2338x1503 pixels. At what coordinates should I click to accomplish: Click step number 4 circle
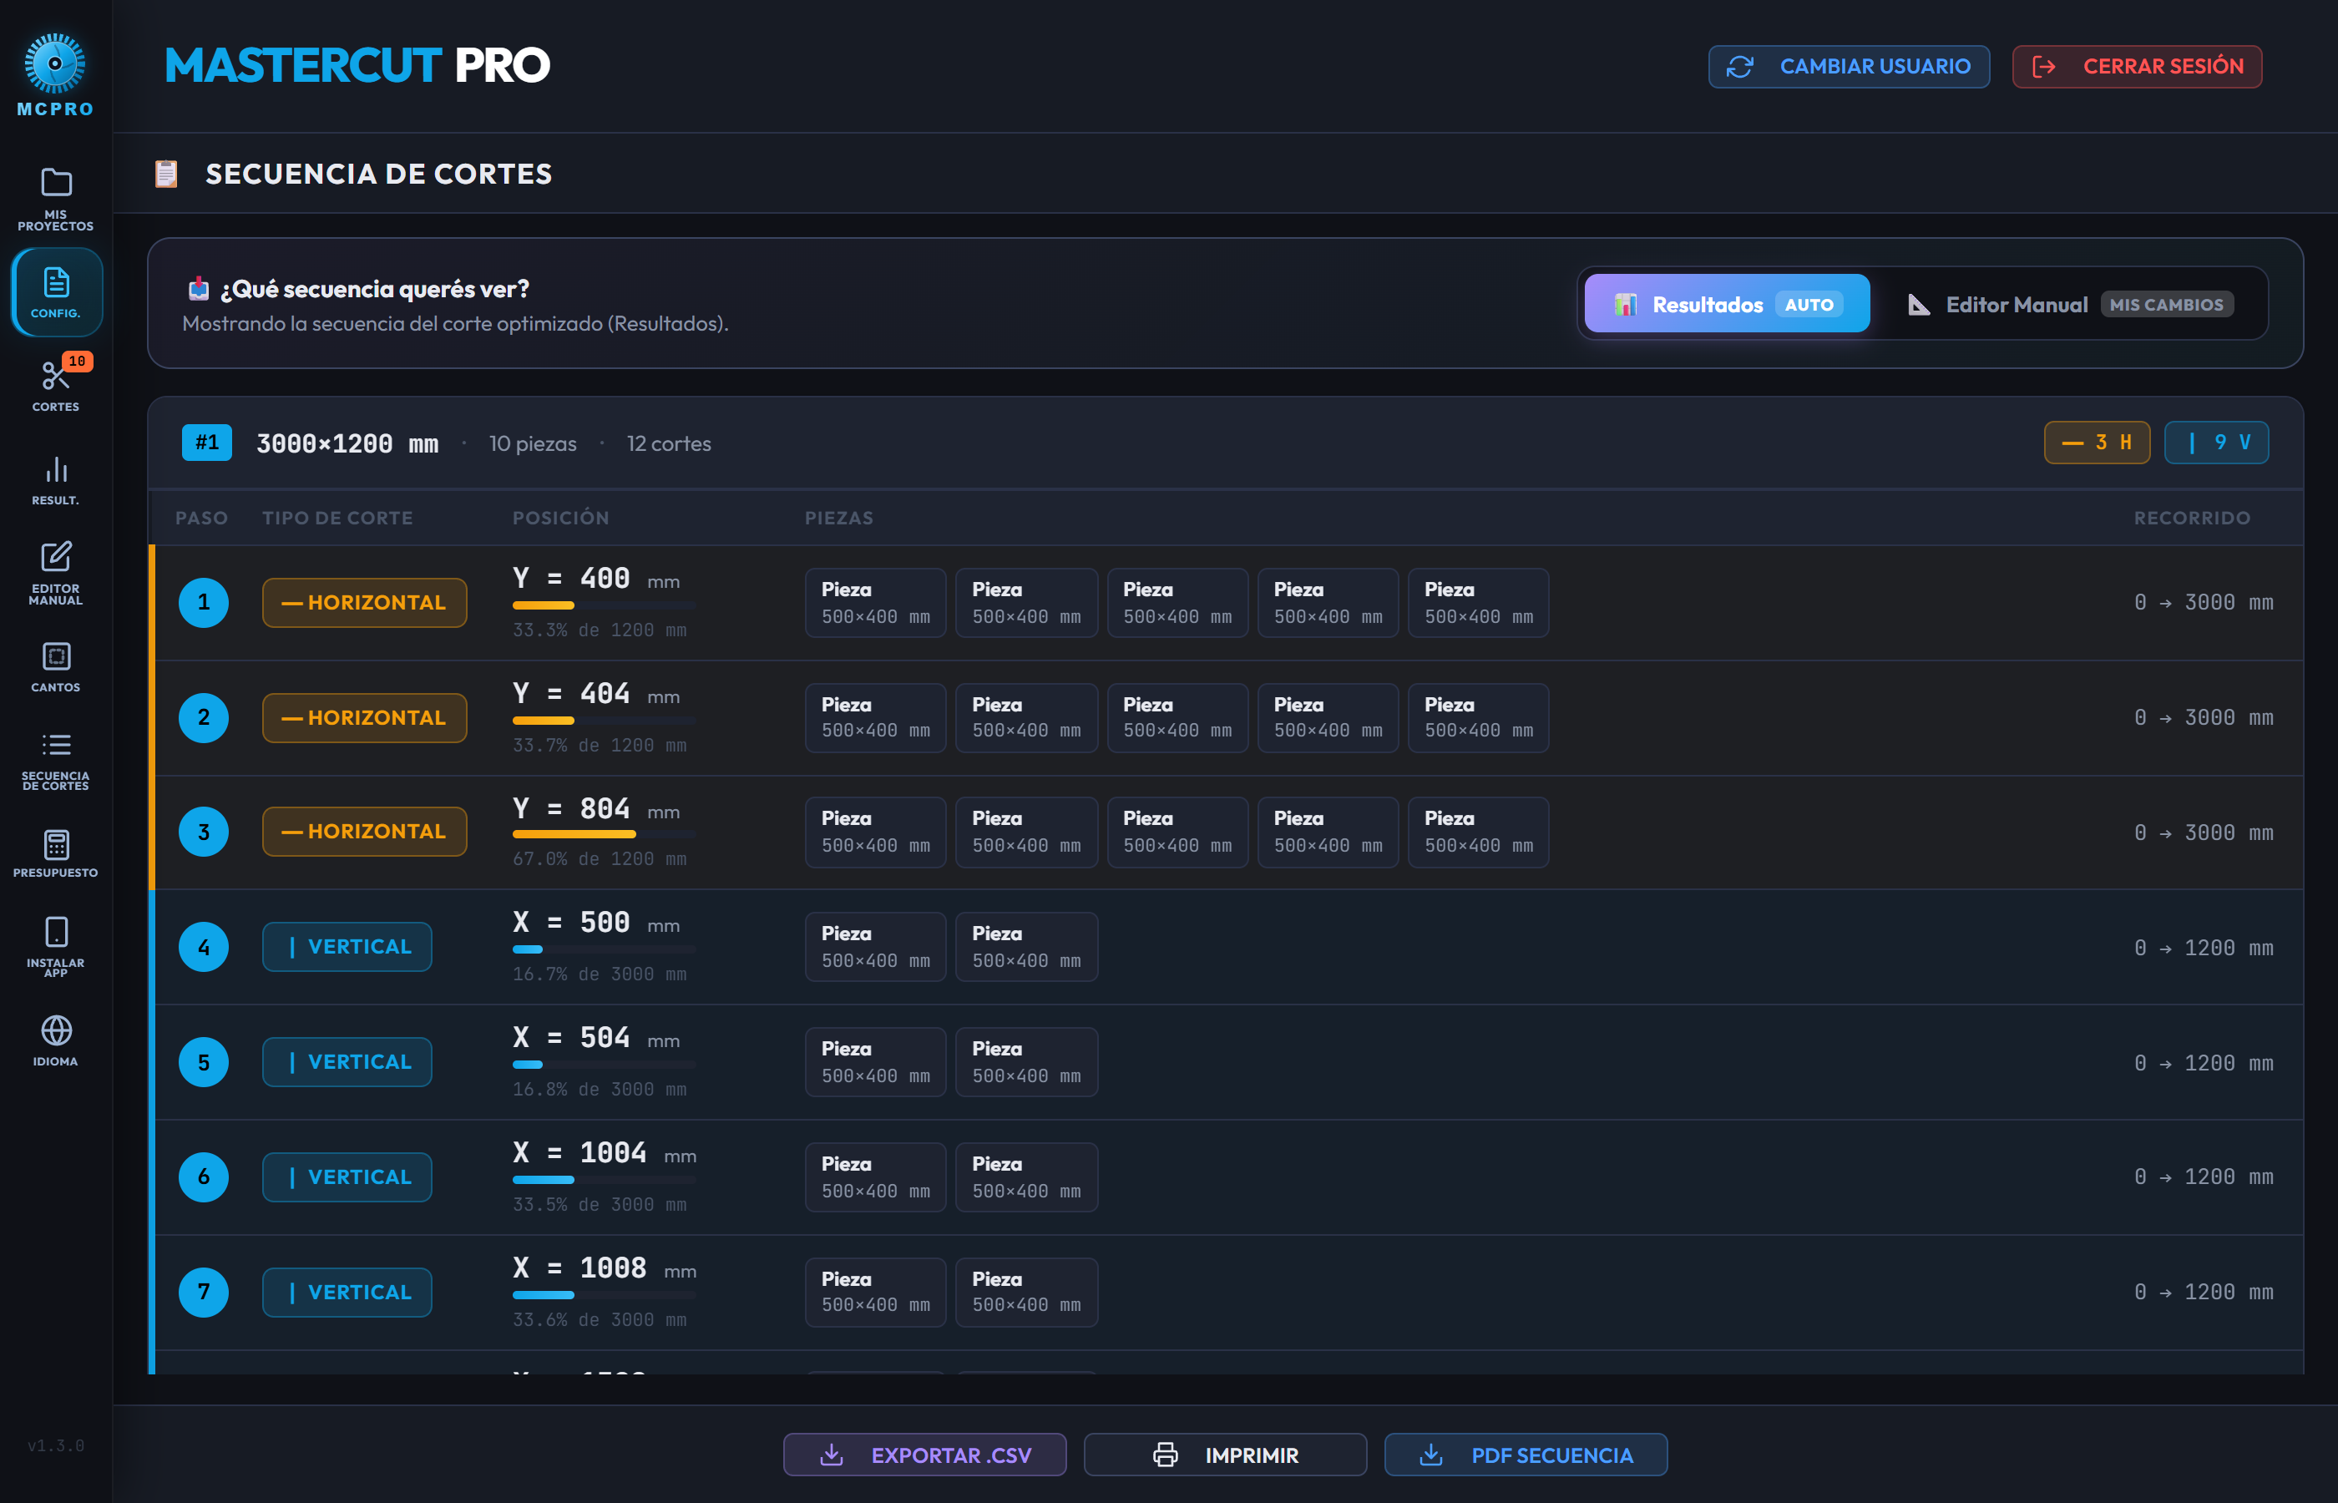[204, 947]
